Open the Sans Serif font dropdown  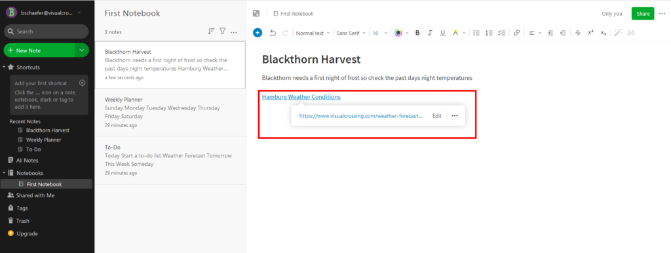pos(351,33)
